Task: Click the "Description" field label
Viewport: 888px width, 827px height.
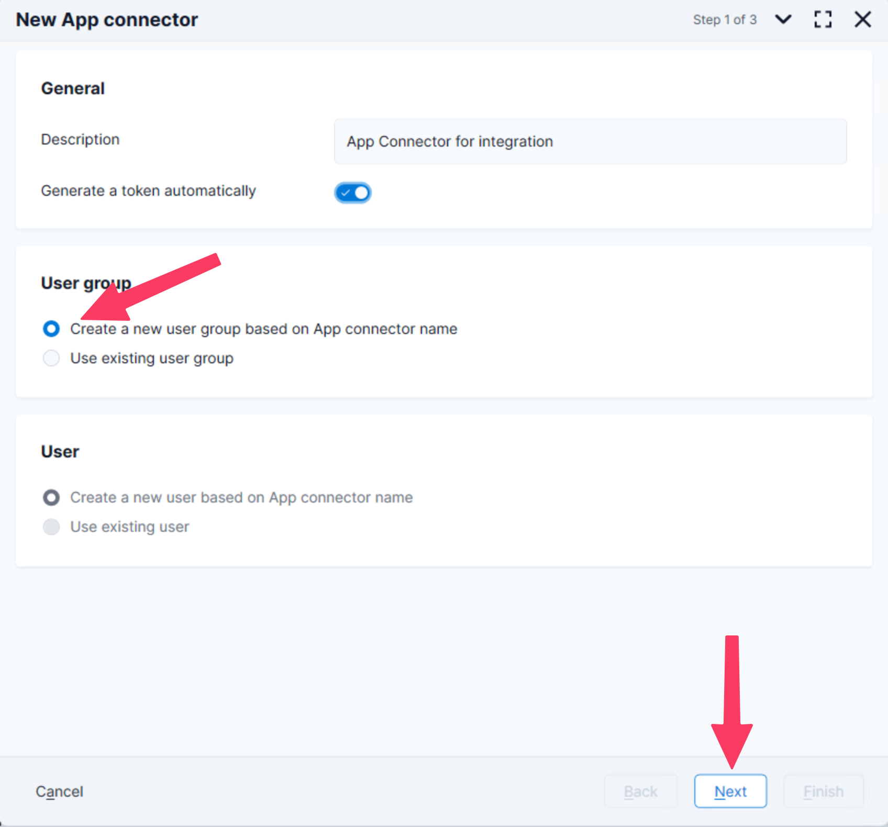Action: (80, 139)
